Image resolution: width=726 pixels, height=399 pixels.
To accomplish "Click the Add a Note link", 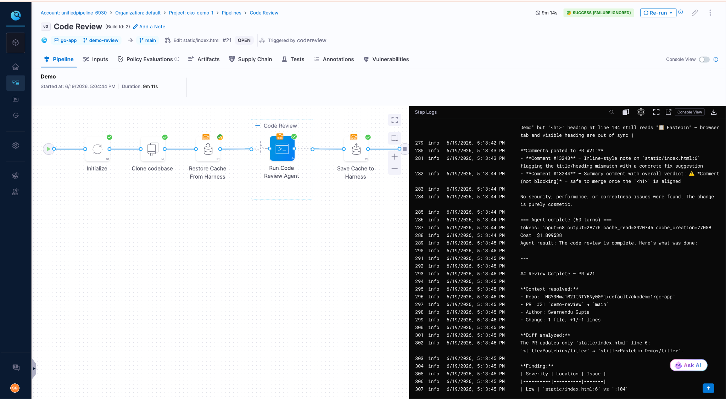I will [x=149, y=27].
